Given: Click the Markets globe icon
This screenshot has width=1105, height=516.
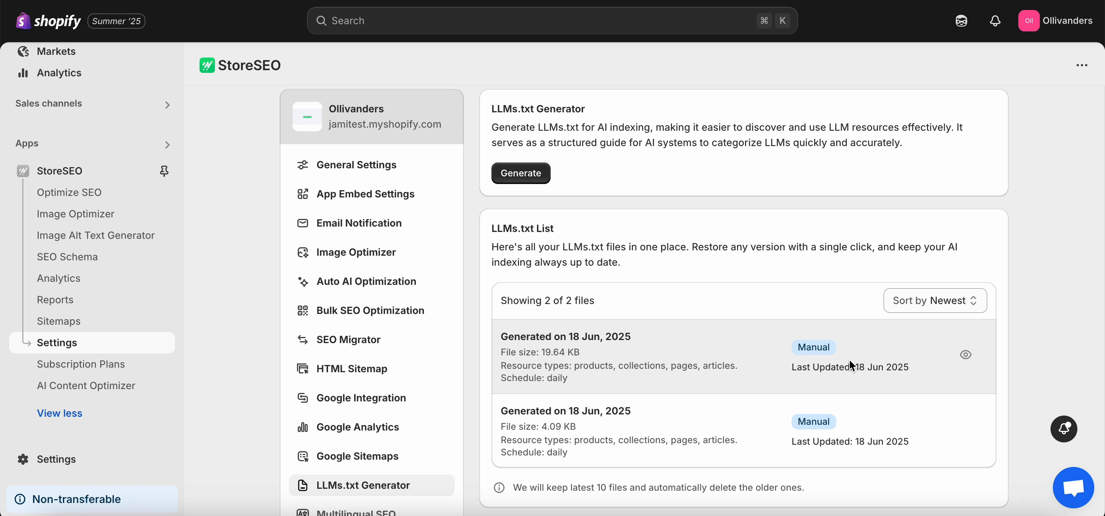Looking at the screenshot, I should click(x=23, y=51).
